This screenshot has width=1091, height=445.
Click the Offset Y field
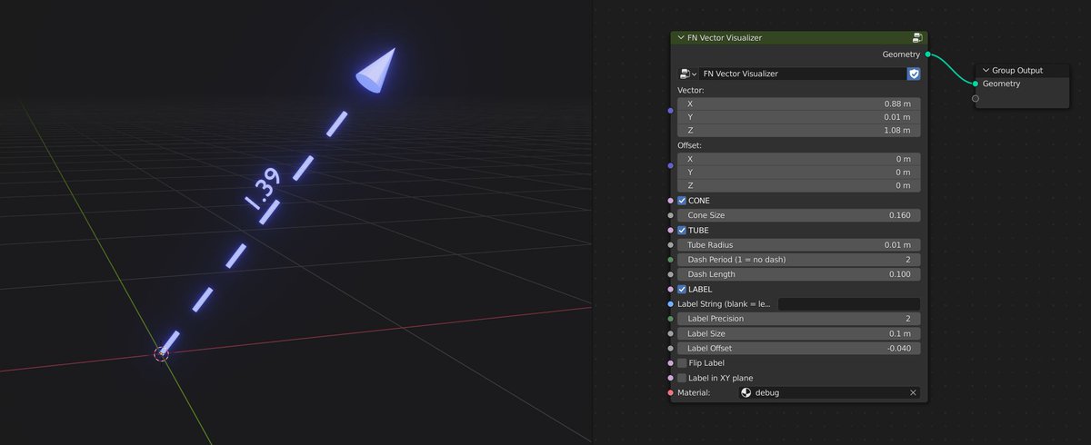coord(798,173)
